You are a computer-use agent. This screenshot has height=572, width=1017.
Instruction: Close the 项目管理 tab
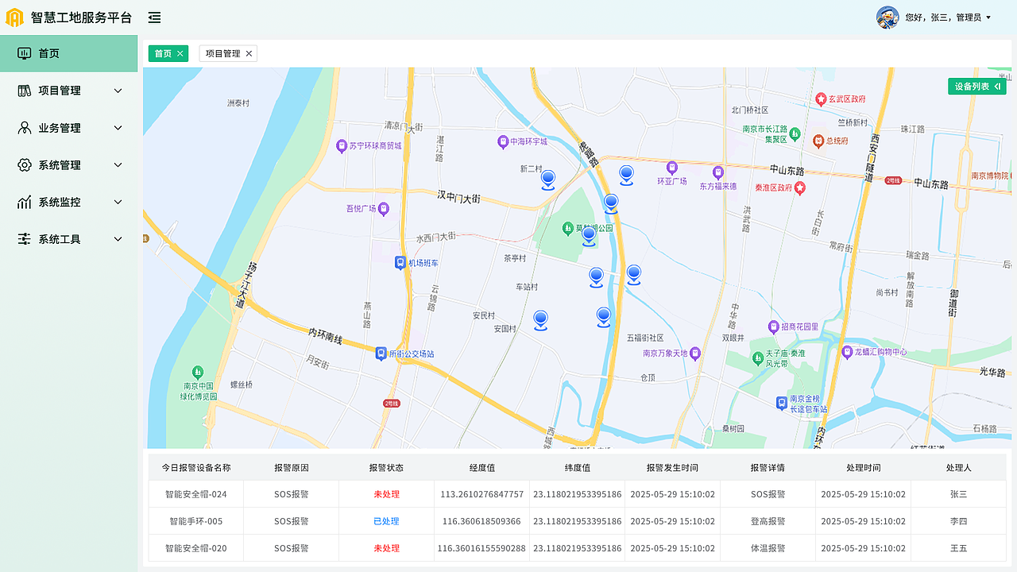point(249,53)
